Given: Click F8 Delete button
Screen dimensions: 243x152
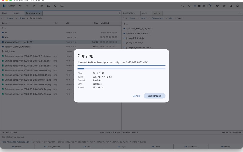Looking at the screenshot, I should click(x=226, y=147).
